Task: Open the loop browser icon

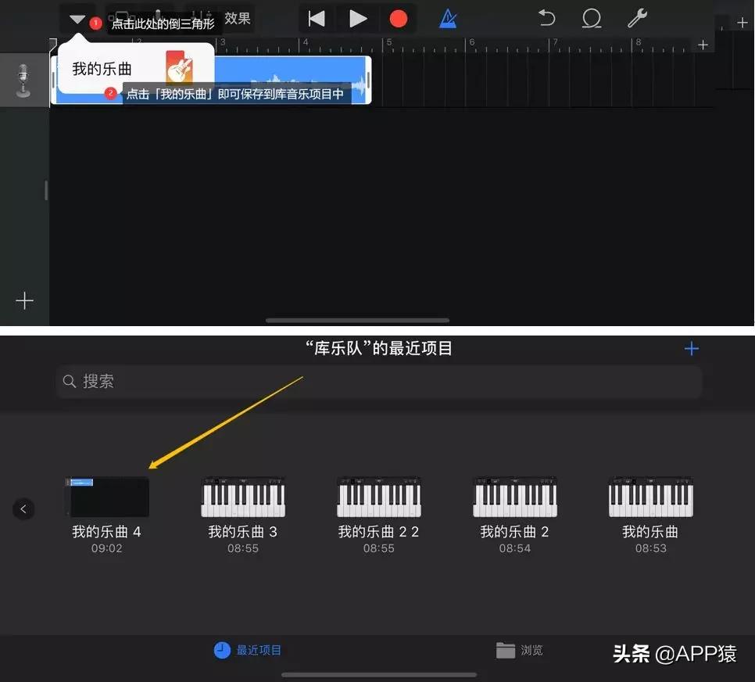Action: (x=592, y=18)
